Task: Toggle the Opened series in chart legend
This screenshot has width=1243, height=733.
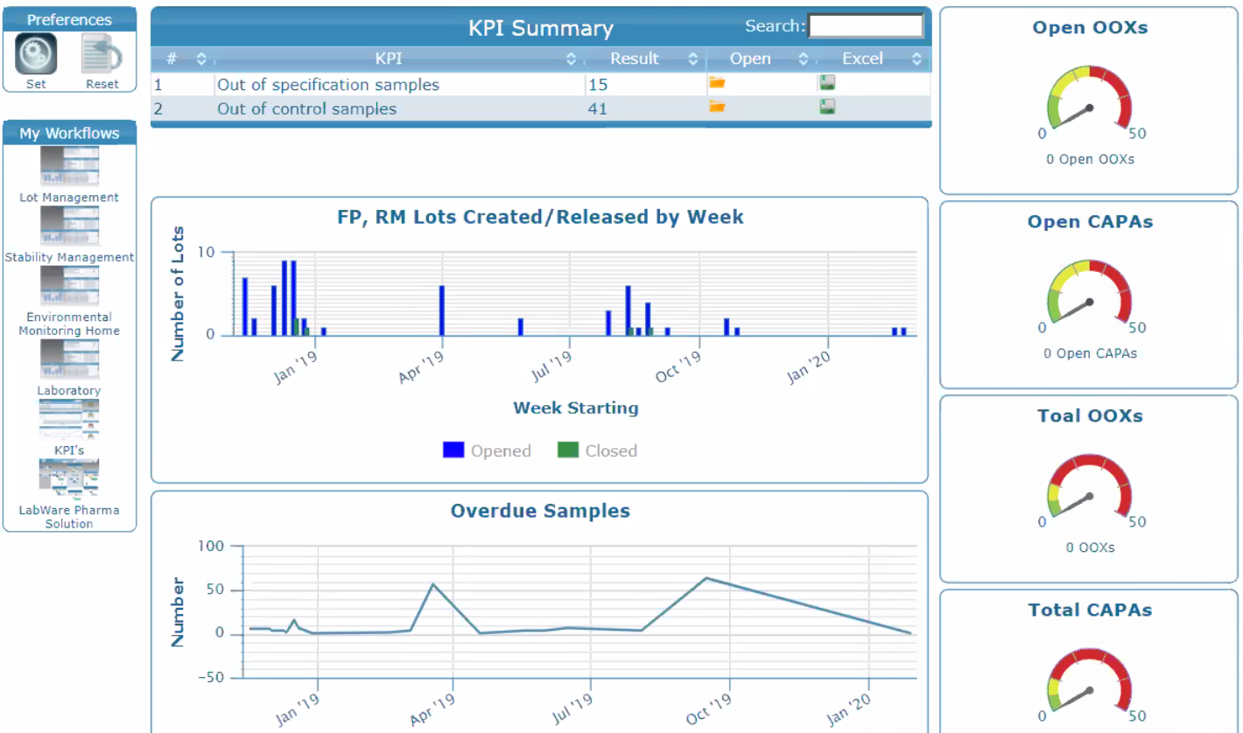Action: [x=488, y=451]
